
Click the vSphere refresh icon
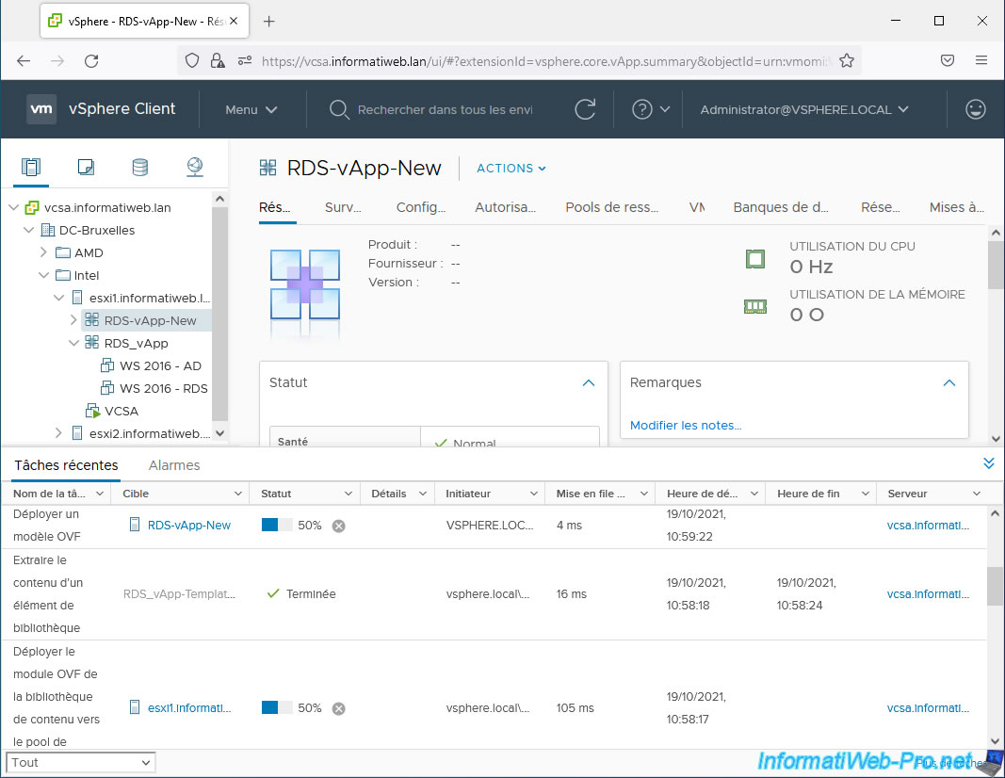point(585,109)
